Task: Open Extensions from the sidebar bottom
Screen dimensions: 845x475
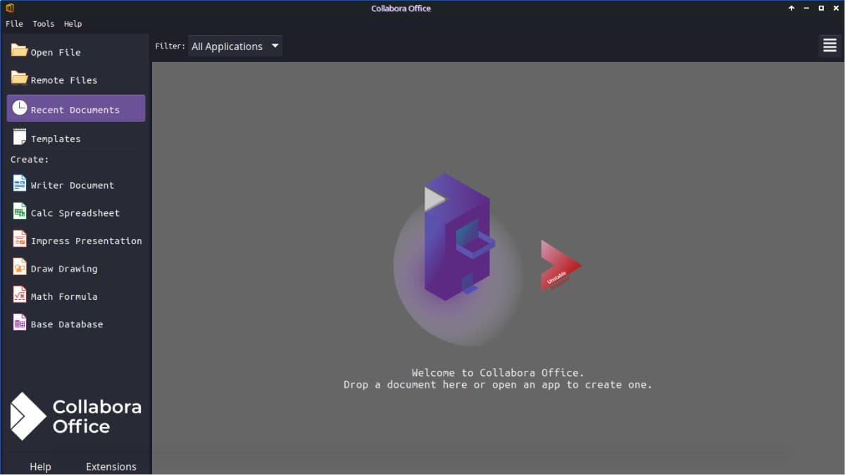Action: point(111,467)
